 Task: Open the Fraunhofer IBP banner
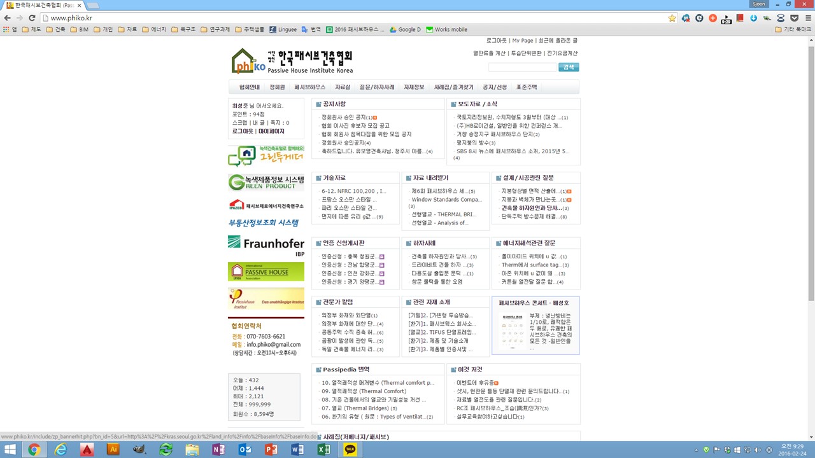tap(266, 245)
